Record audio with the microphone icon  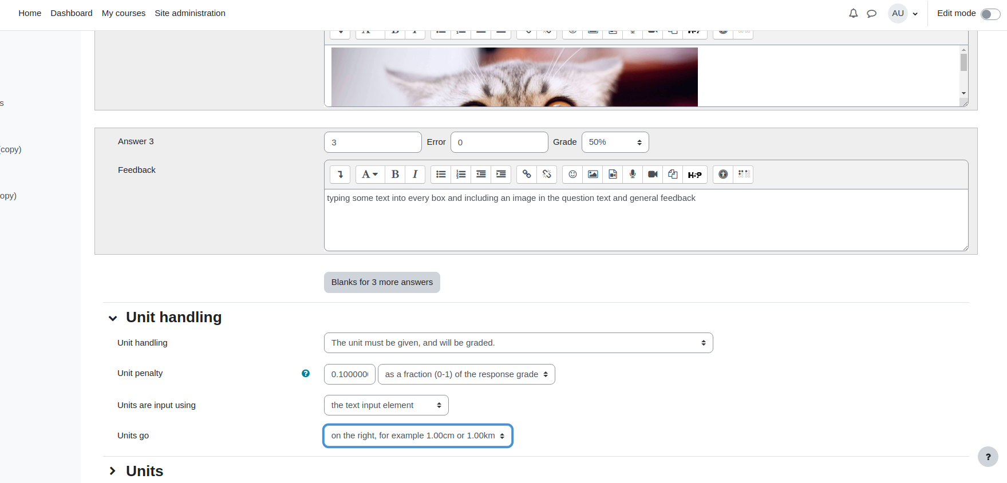coord(633,175)
